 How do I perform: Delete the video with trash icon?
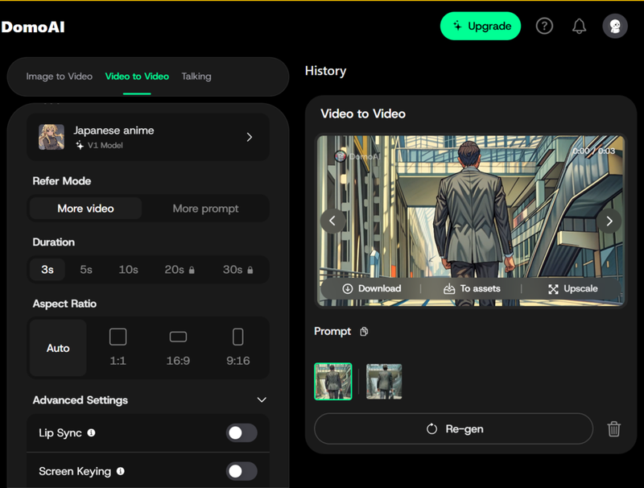tap(613, 429)
